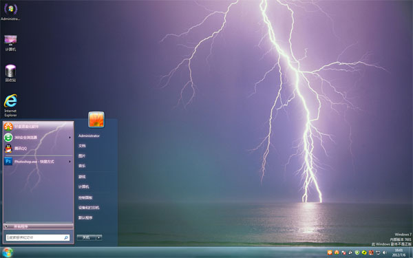The height and width of the screenshot is (258, 413).
Task: Launch 腾讯QQ from the Start menu
Action: click(38, 149)
